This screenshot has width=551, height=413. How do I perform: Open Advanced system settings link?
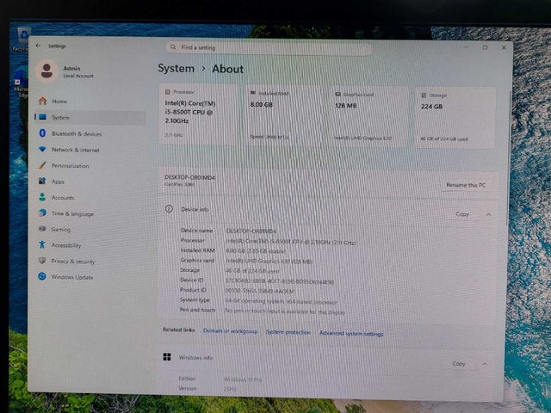tap(351, 333)
